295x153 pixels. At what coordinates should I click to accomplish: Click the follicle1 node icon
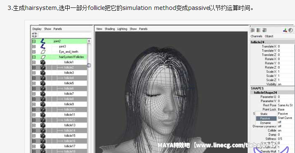click(x=43, y=62)
